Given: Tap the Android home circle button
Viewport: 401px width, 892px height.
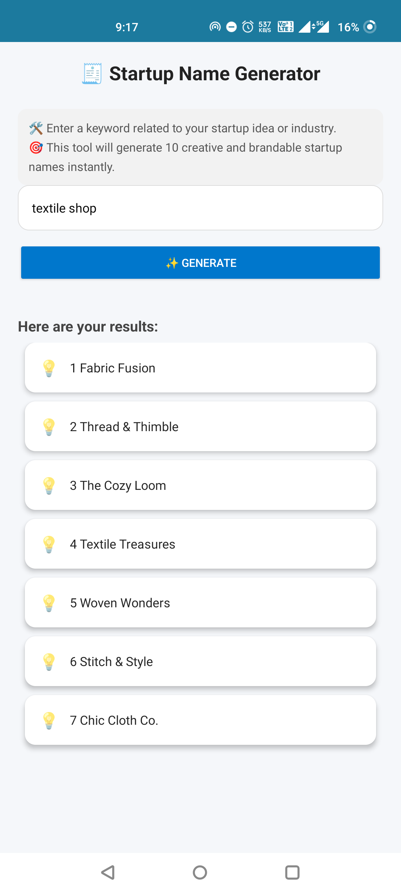Looking at the screenshot, I should pos(200,872).
